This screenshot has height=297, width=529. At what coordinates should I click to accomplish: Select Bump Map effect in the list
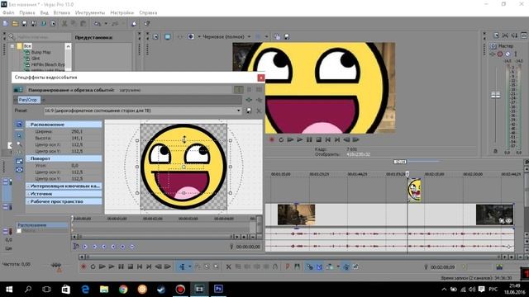point(41,52)
